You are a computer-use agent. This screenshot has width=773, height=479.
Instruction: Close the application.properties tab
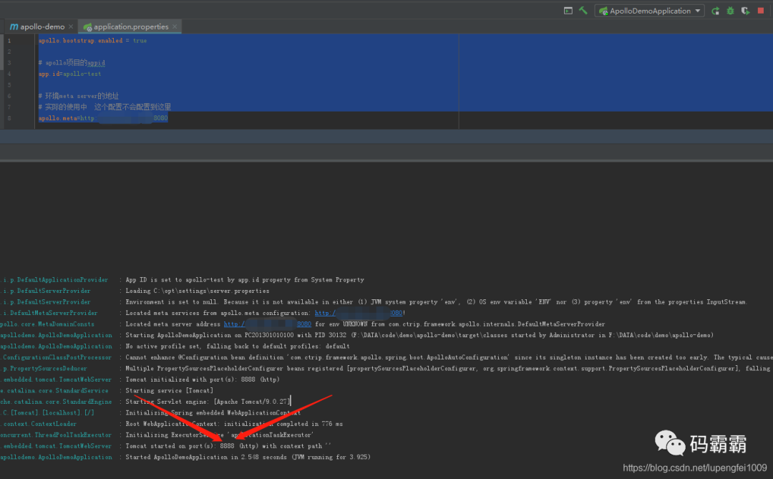pyautogui.click(x=175, y=26)
